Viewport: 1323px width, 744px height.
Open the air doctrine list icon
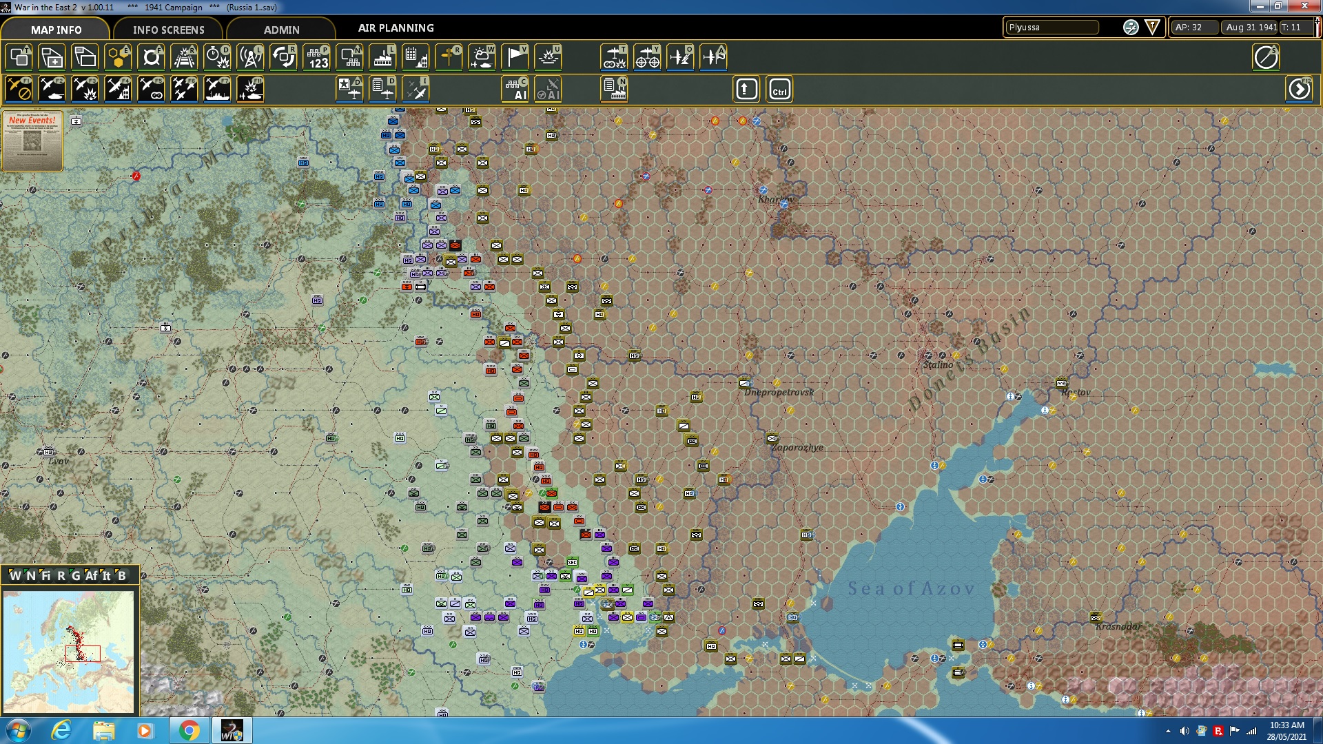click(383, 90)
